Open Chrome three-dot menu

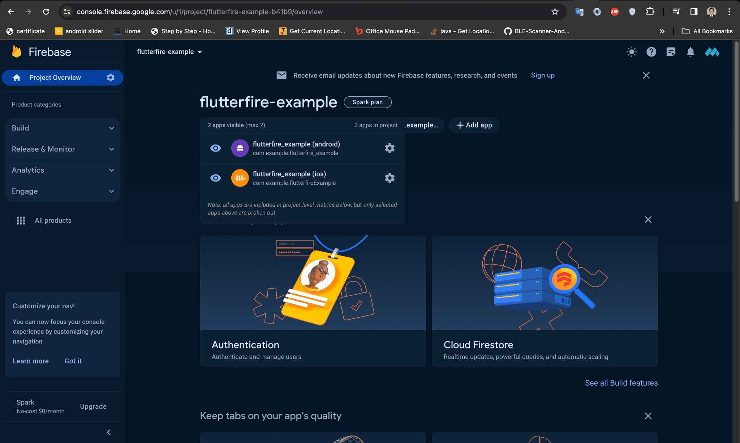coord(729,12)
